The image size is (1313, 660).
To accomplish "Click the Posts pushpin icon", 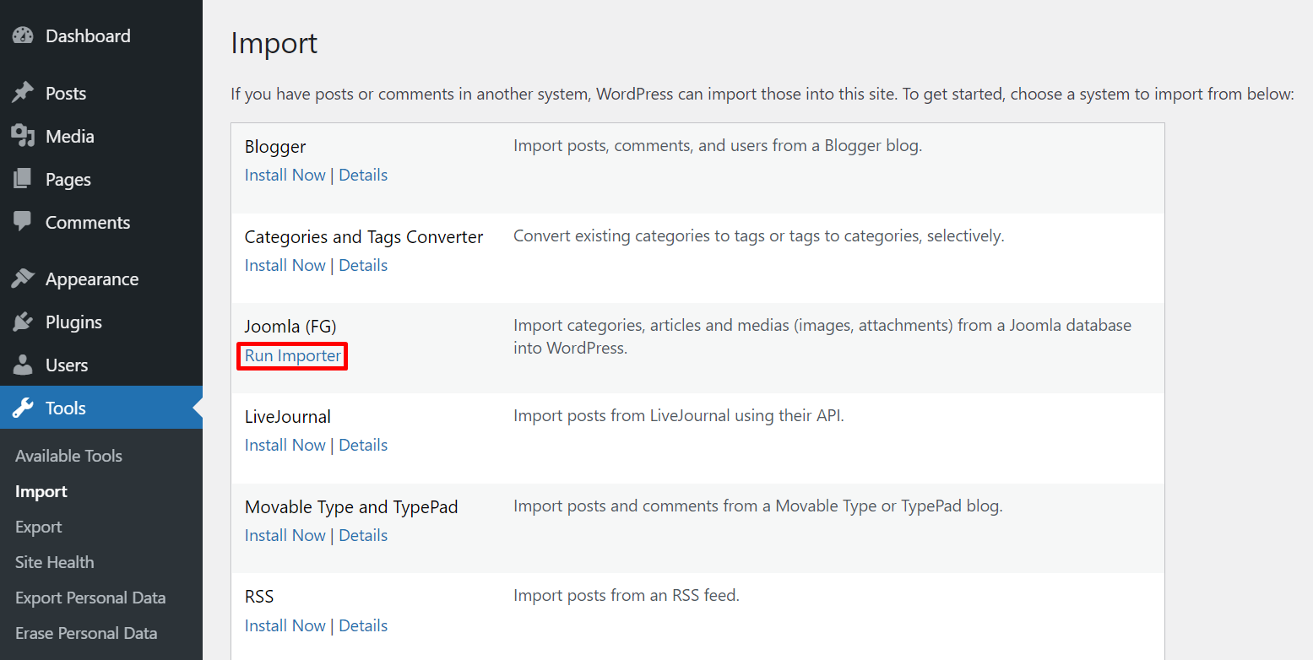I will 23,93.
